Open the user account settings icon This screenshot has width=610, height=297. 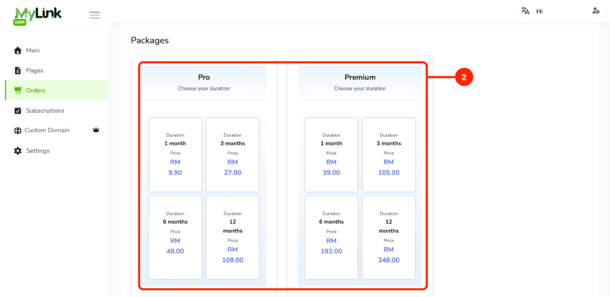(x=596, y=11)
